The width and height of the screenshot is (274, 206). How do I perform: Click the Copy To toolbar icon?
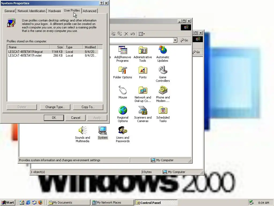120,34
